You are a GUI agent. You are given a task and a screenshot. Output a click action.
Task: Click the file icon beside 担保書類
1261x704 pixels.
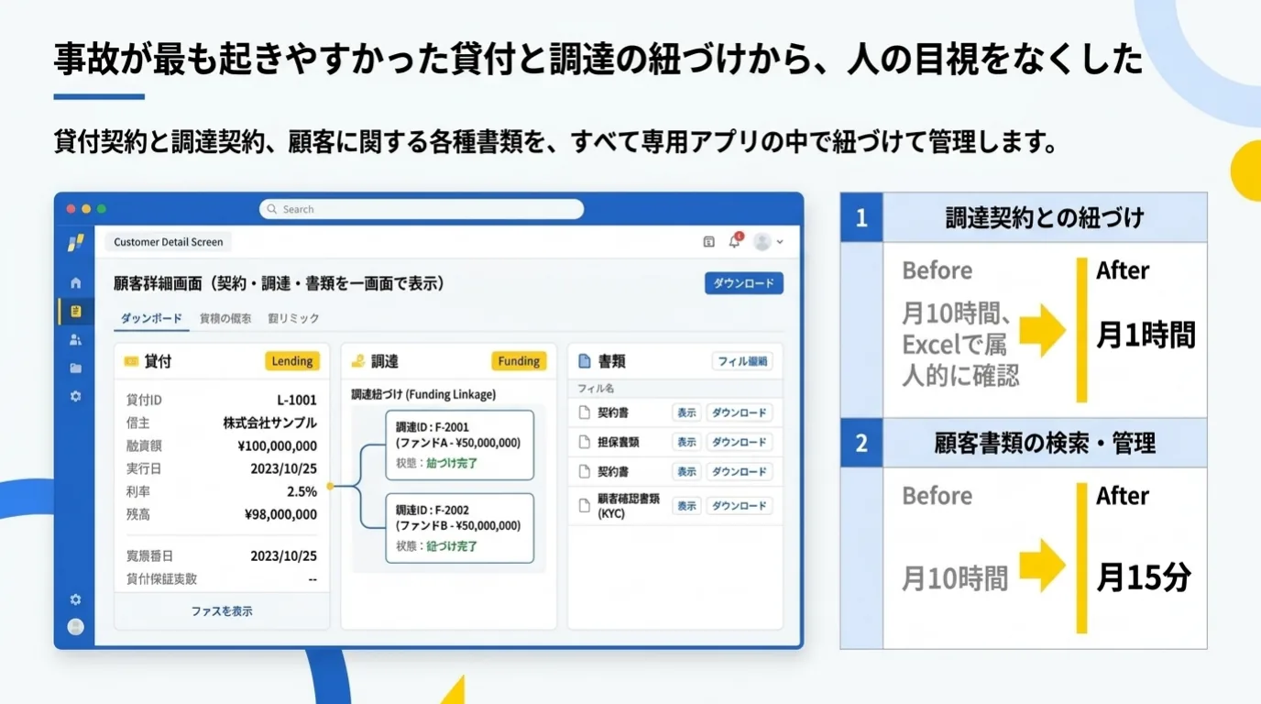pyautogui.click(x=584, y=442)
